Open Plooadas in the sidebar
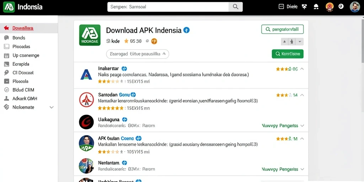The image size is (364, 182). pyautogui.click(x=21, y=47)
